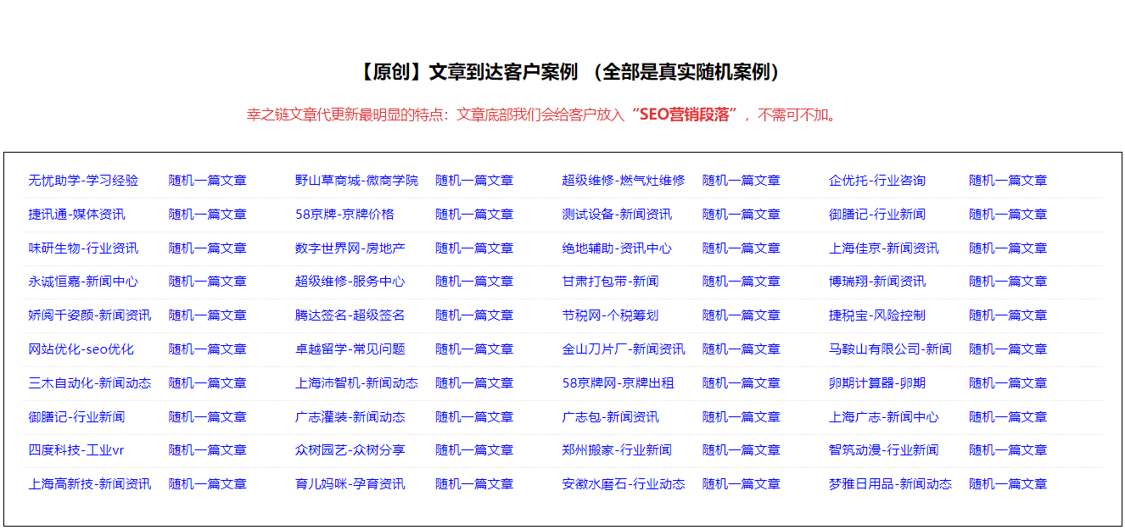Select the 娇阅千姿颜-新闻资讯 link
Image resolution: width=1125 pixels, height=530 pixels.
click(x=90, y=315)
